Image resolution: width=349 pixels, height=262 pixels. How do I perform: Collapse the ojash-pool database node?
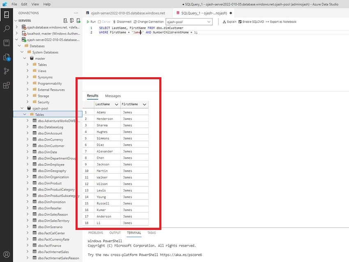(x=22, y=108)
